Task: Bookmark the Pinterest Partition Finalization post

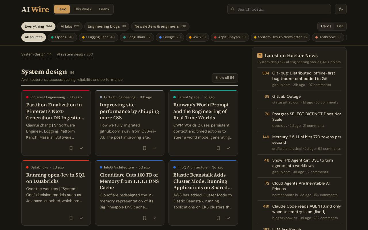Action: click(x=71, y=148)
